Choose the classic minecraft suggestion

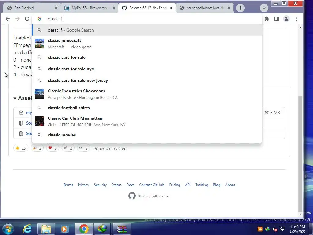point(147,43)
